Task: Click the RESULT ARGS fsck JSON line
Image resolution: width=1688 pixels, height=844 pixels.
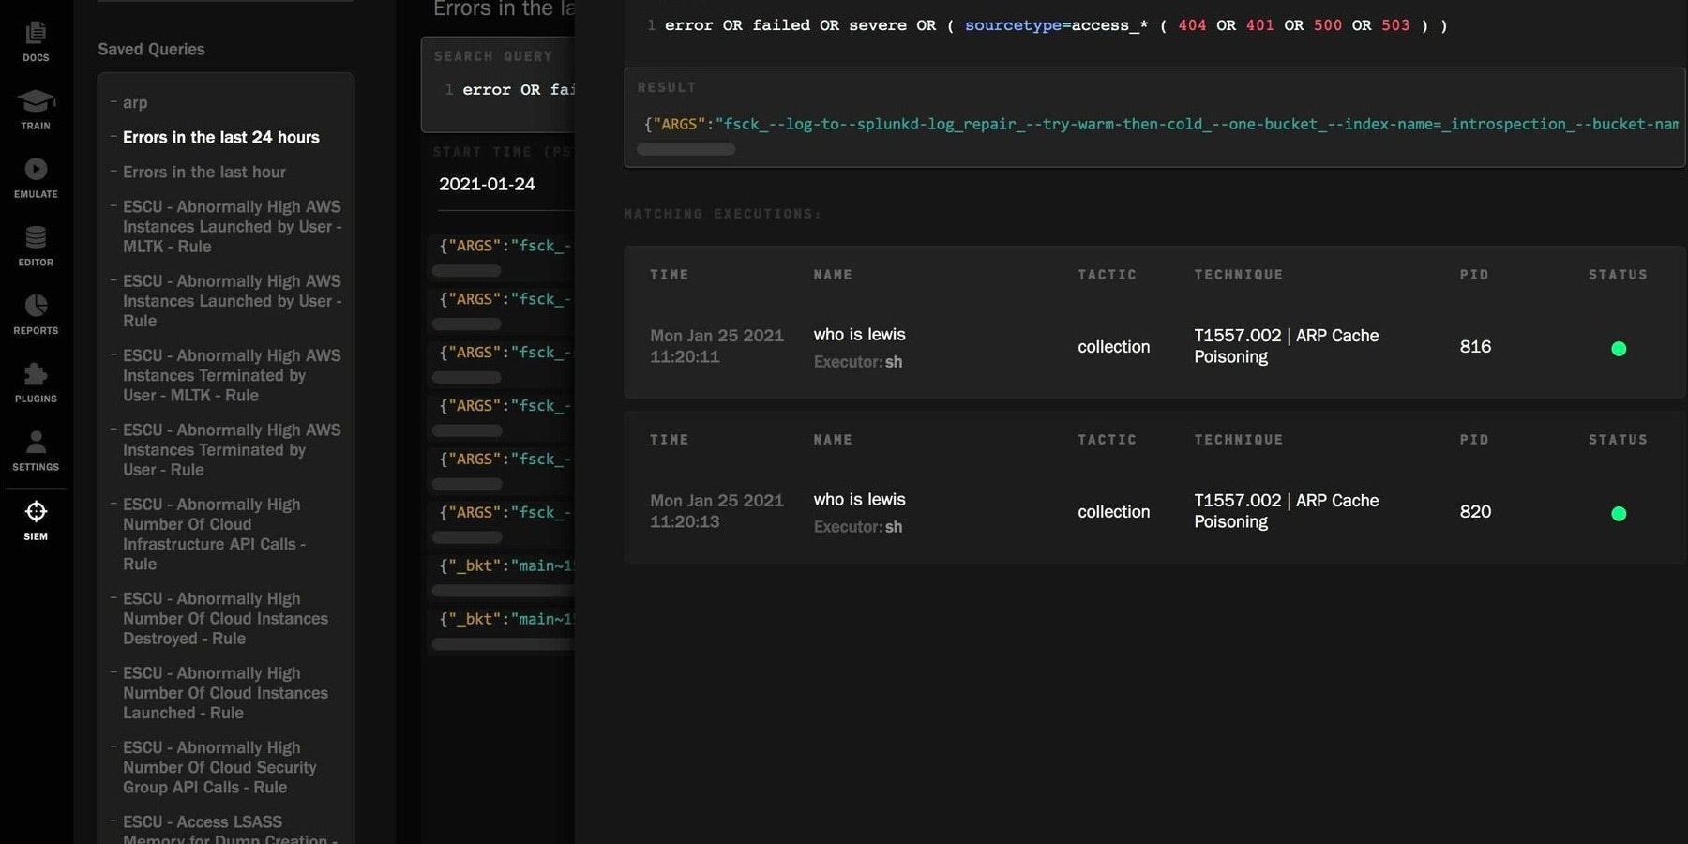Action: pos(1161,124)
